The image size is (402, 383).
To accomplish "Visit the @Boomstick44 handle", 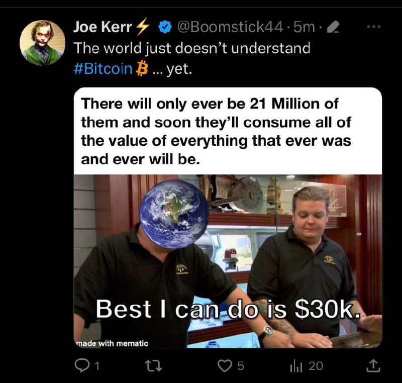I will (x=230, y=27).
